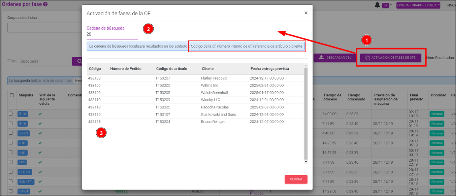Viewport: 456px width, 196px height.
Task: Click the Bosco-Reinger client cell
Action: click(213, 122)
